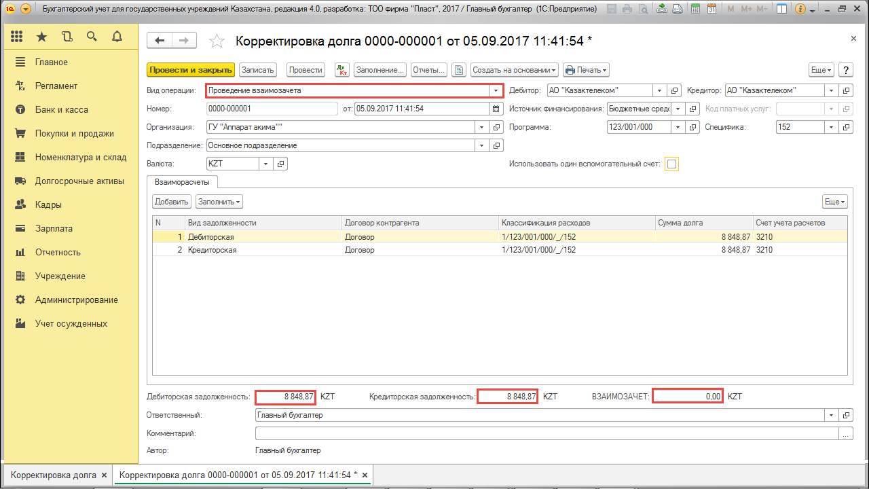The width and height of the screenshot is (869, 489).
Task: Enable 'Использовать один вспомогательный счет' checkbox
Action: pyautogui.click(x=671, y=164)
